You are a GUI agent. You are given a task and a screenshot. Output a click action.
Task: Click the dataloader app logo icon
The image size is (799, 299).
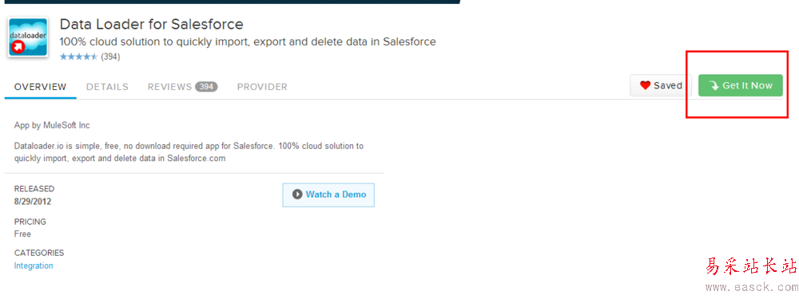(x=28, y=37)
